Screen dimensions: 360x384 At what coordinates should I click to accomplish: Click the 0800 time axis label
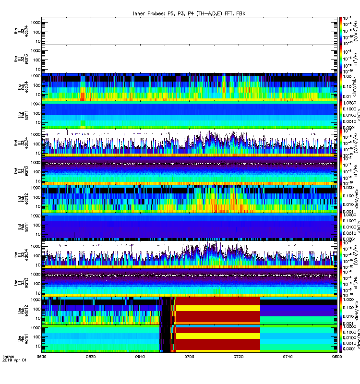pos(337,357)
